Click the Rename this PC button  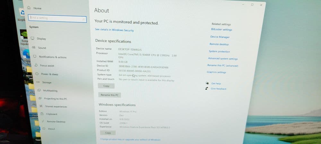(x=109, y=95)
